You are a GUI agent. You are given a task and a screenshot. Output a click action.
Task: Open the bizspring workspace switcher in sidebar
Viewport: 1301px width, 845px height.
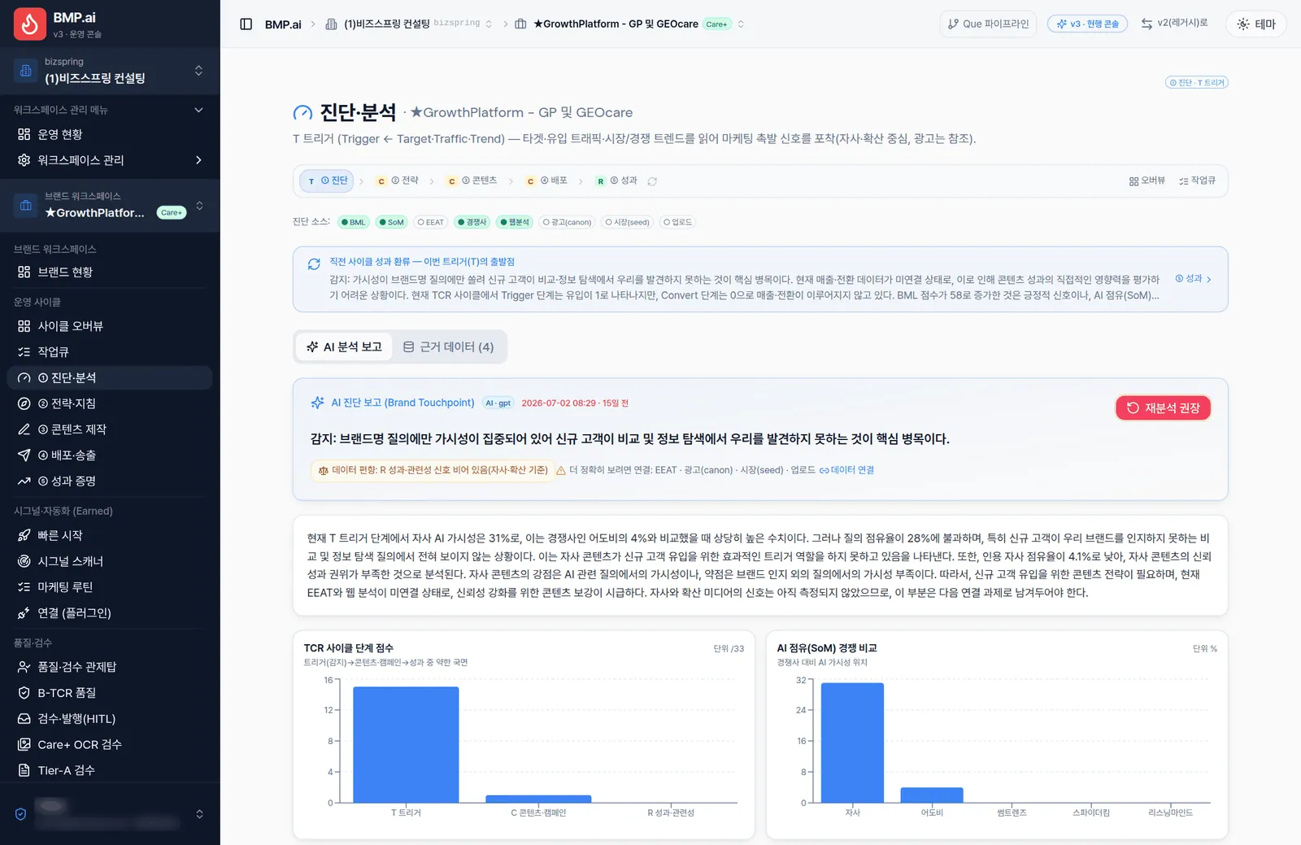tap(110, 71)
